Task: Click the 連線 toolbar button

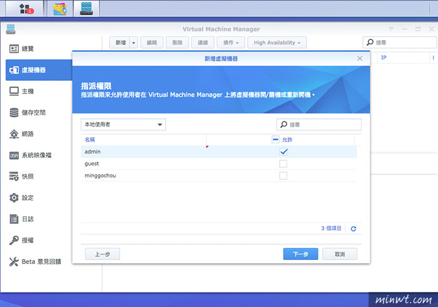Action: [203, 43]
